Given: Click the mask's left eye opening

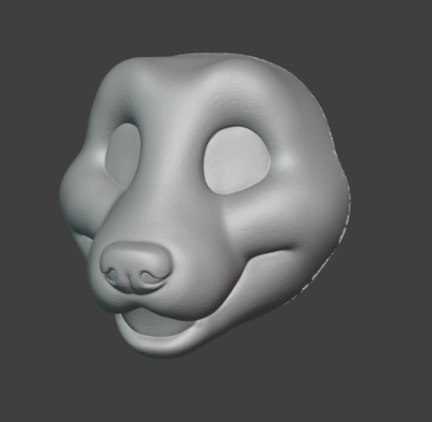Looking at the screenshot, I should (x=123, y=155).
